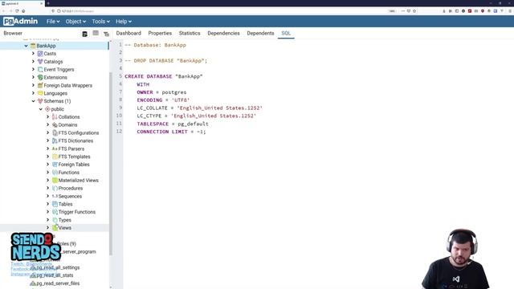Click the Foreign Tables icon
Image resolution: width=514 pixels, height=289 pixels.
click(x=55, y=165)
